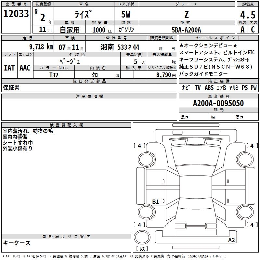Screen dimensions: 260x260
Task: Select the 事務局よりご案内 header
Action: [x=66, y=237]
